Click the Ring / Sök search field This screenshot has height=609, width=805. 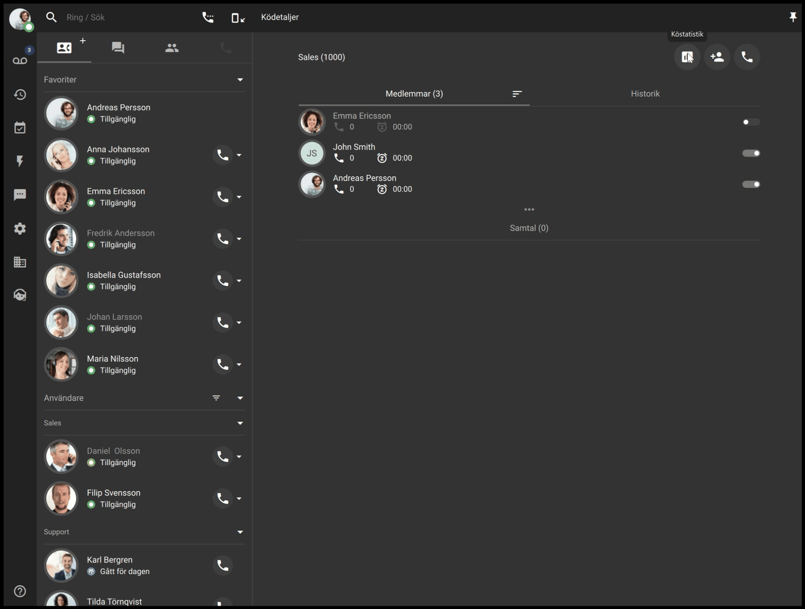tap(126, 17)
